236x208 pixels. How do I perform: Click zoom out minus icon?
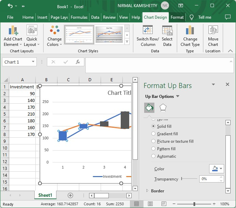(x=174, y=204)
